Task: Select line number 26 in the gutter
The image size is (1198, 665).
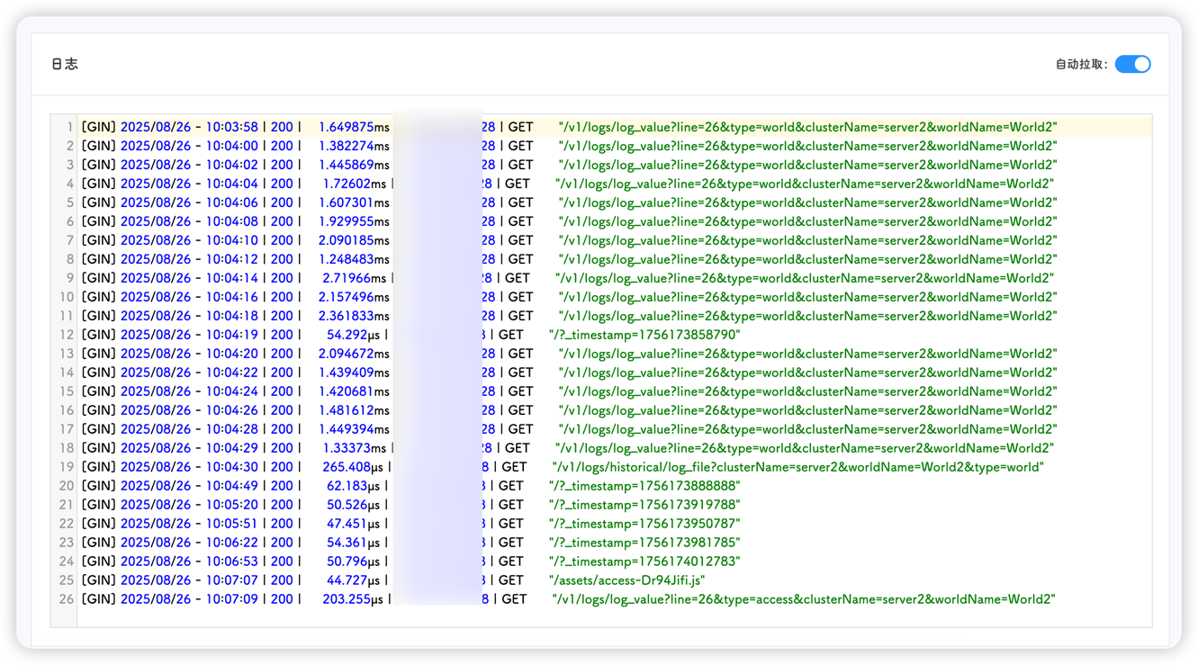Action: [67, 599]
